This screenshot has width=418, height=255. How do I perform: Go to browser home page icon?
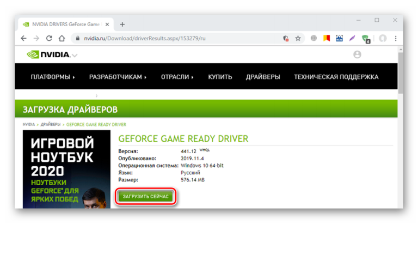(x=62, y=39)
